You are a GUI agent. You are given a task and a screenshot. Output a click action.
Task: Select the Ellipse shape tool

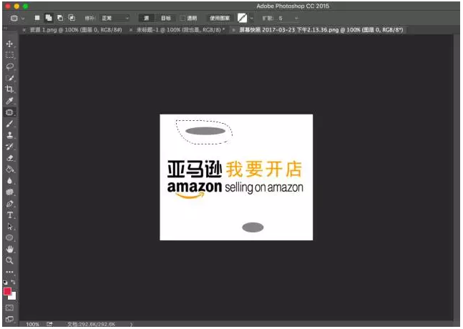click(x=9, y=237)
